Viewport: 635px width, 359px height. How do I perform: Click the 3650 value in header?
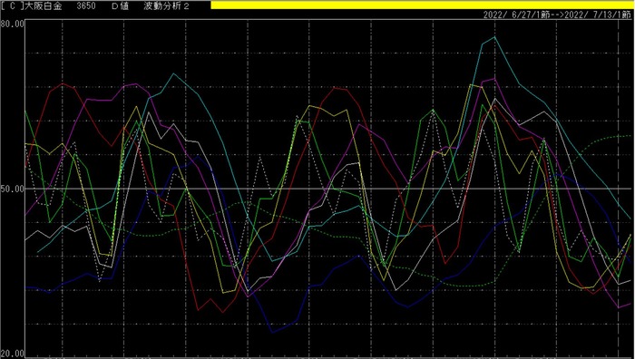coord(86,6)
